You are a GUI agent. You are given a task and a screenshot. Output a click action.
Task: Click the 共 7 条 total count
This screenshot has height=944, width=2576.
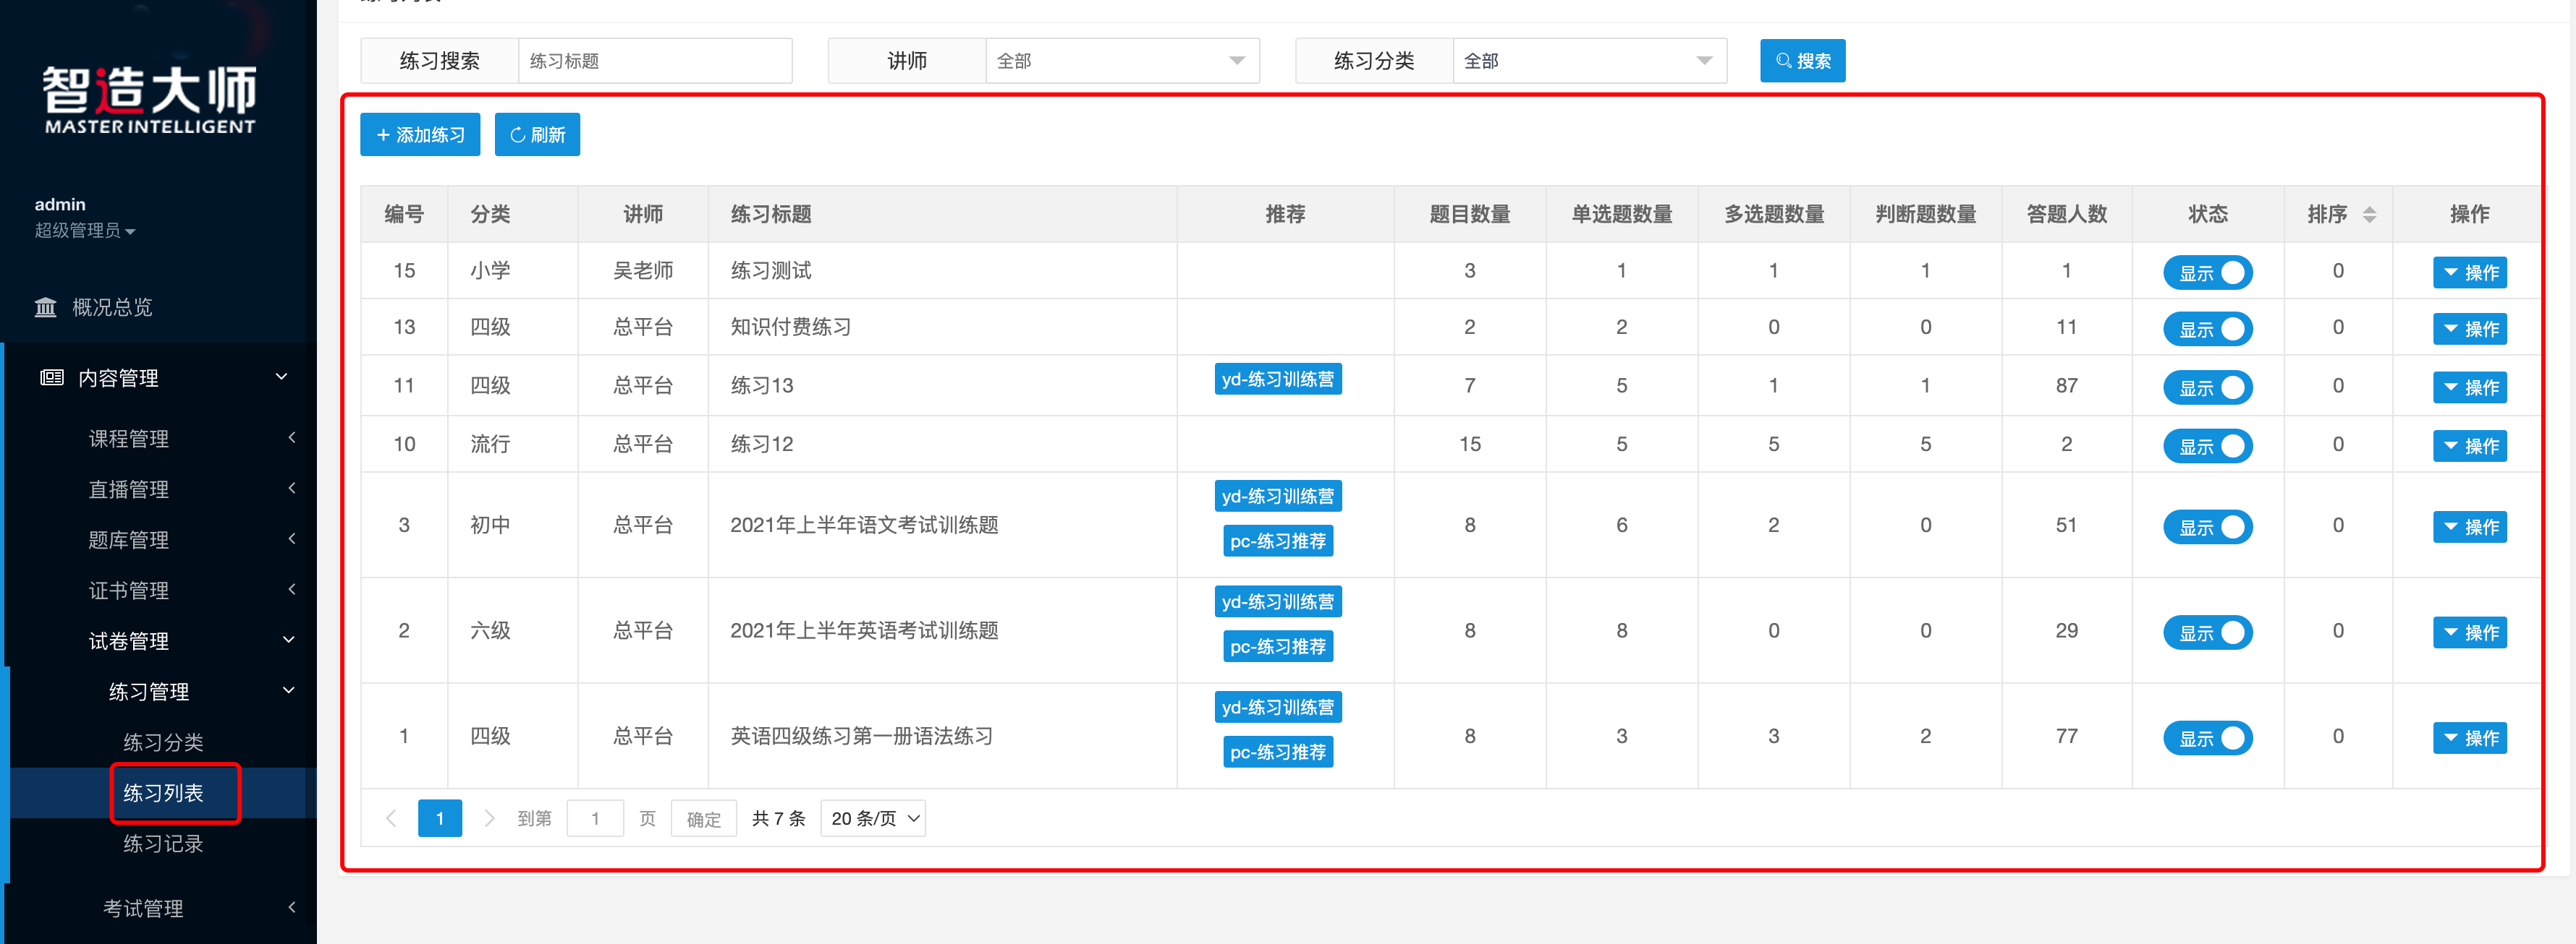click(x=778, y=818)
